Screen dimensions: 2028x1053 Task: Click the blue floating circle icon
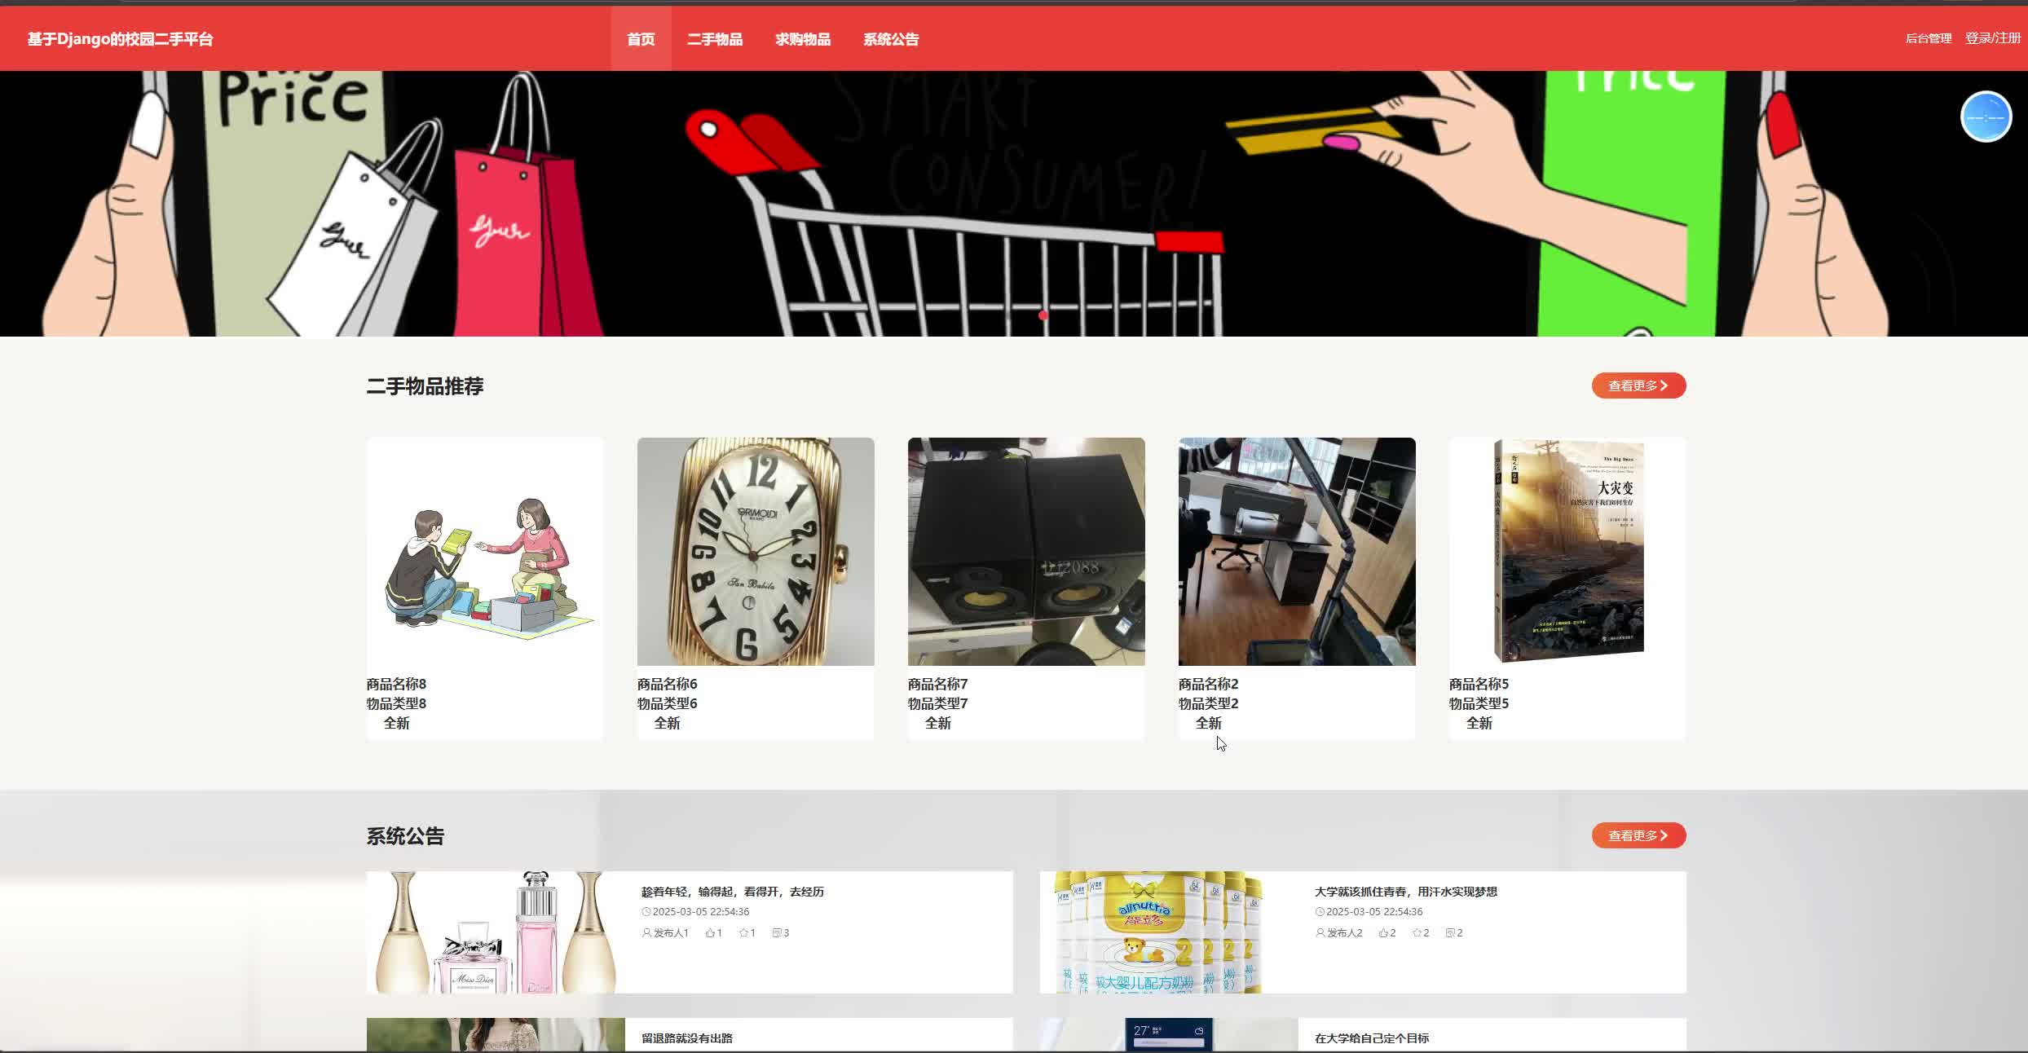coord(1986,117)
